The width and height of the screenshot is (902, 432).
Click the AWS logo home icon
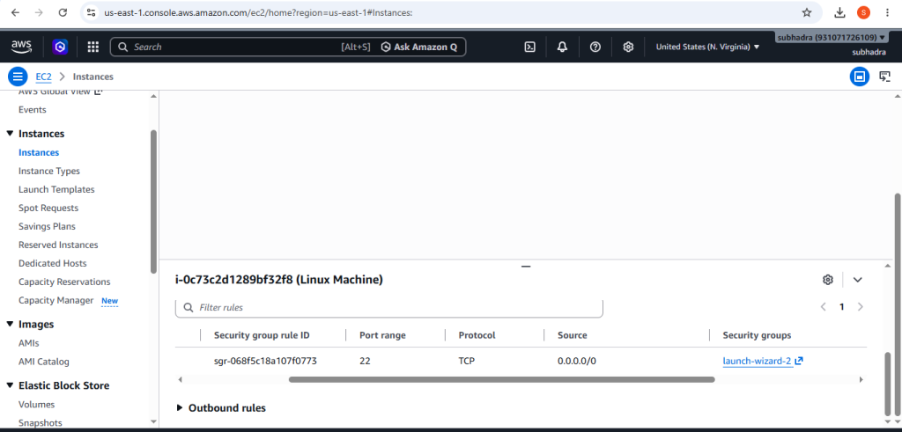click(21, 46)
